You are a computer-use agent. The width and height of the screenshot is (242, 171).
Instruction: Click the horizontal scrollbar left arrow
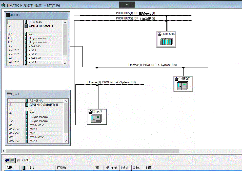[4, 151]
